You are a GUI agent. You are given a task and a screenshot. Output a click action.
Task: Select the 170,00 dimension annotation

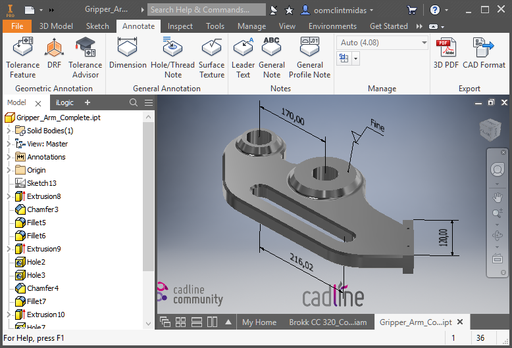tap(293, 117)
